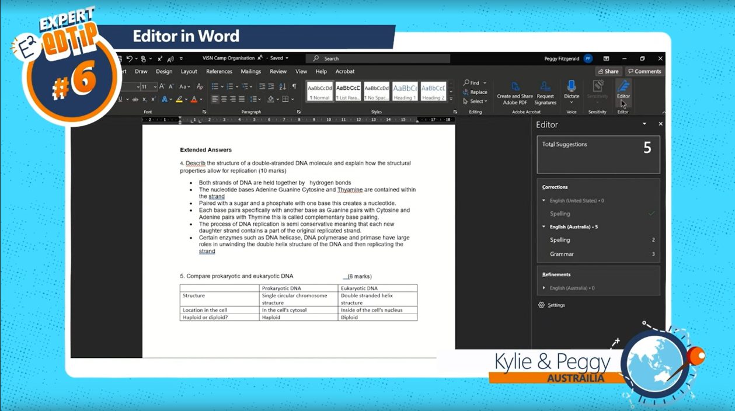Open the Font dialog launcher
Screen dimensions: 735x411
pyautogui.click(x=204, y=112)
